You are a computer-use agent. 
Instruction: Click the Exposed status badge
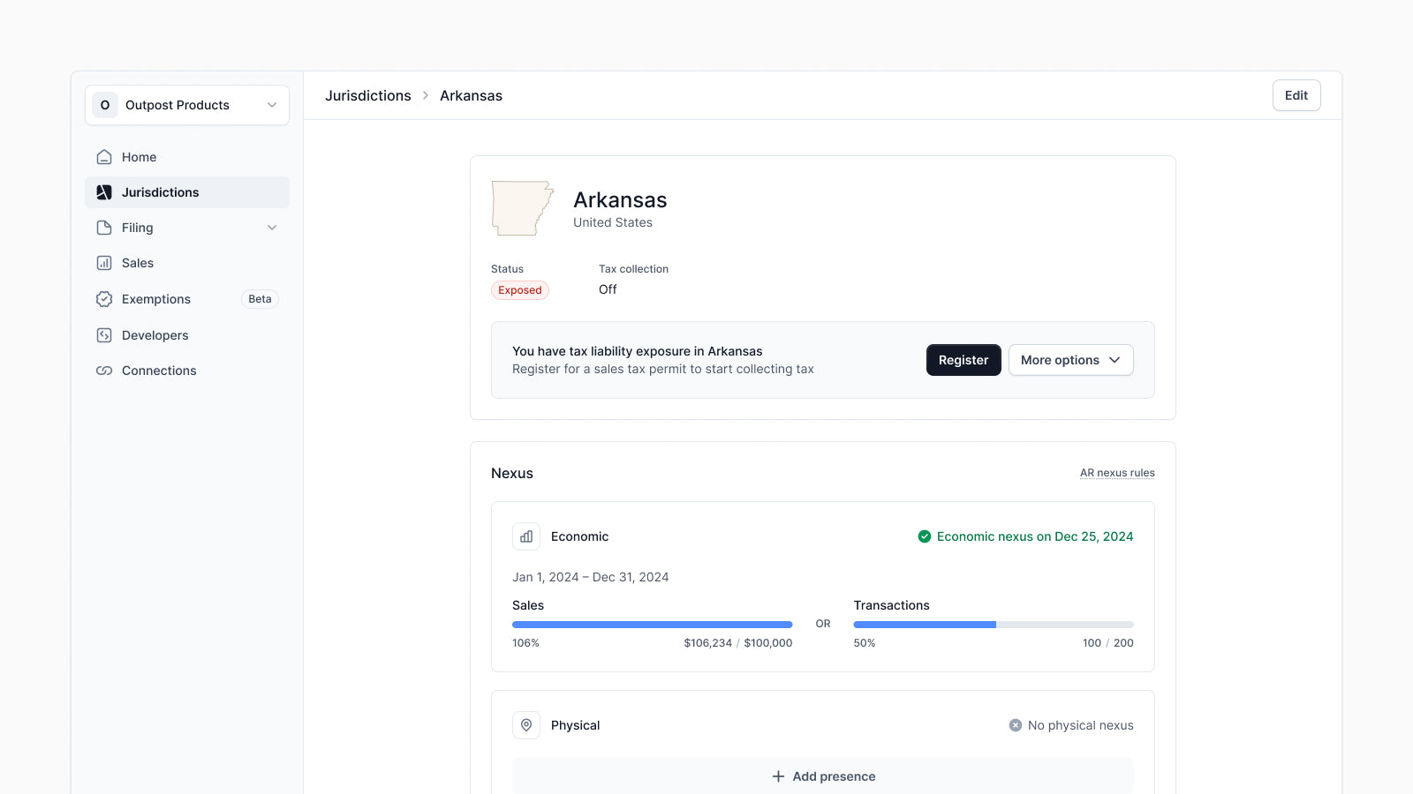520,290
